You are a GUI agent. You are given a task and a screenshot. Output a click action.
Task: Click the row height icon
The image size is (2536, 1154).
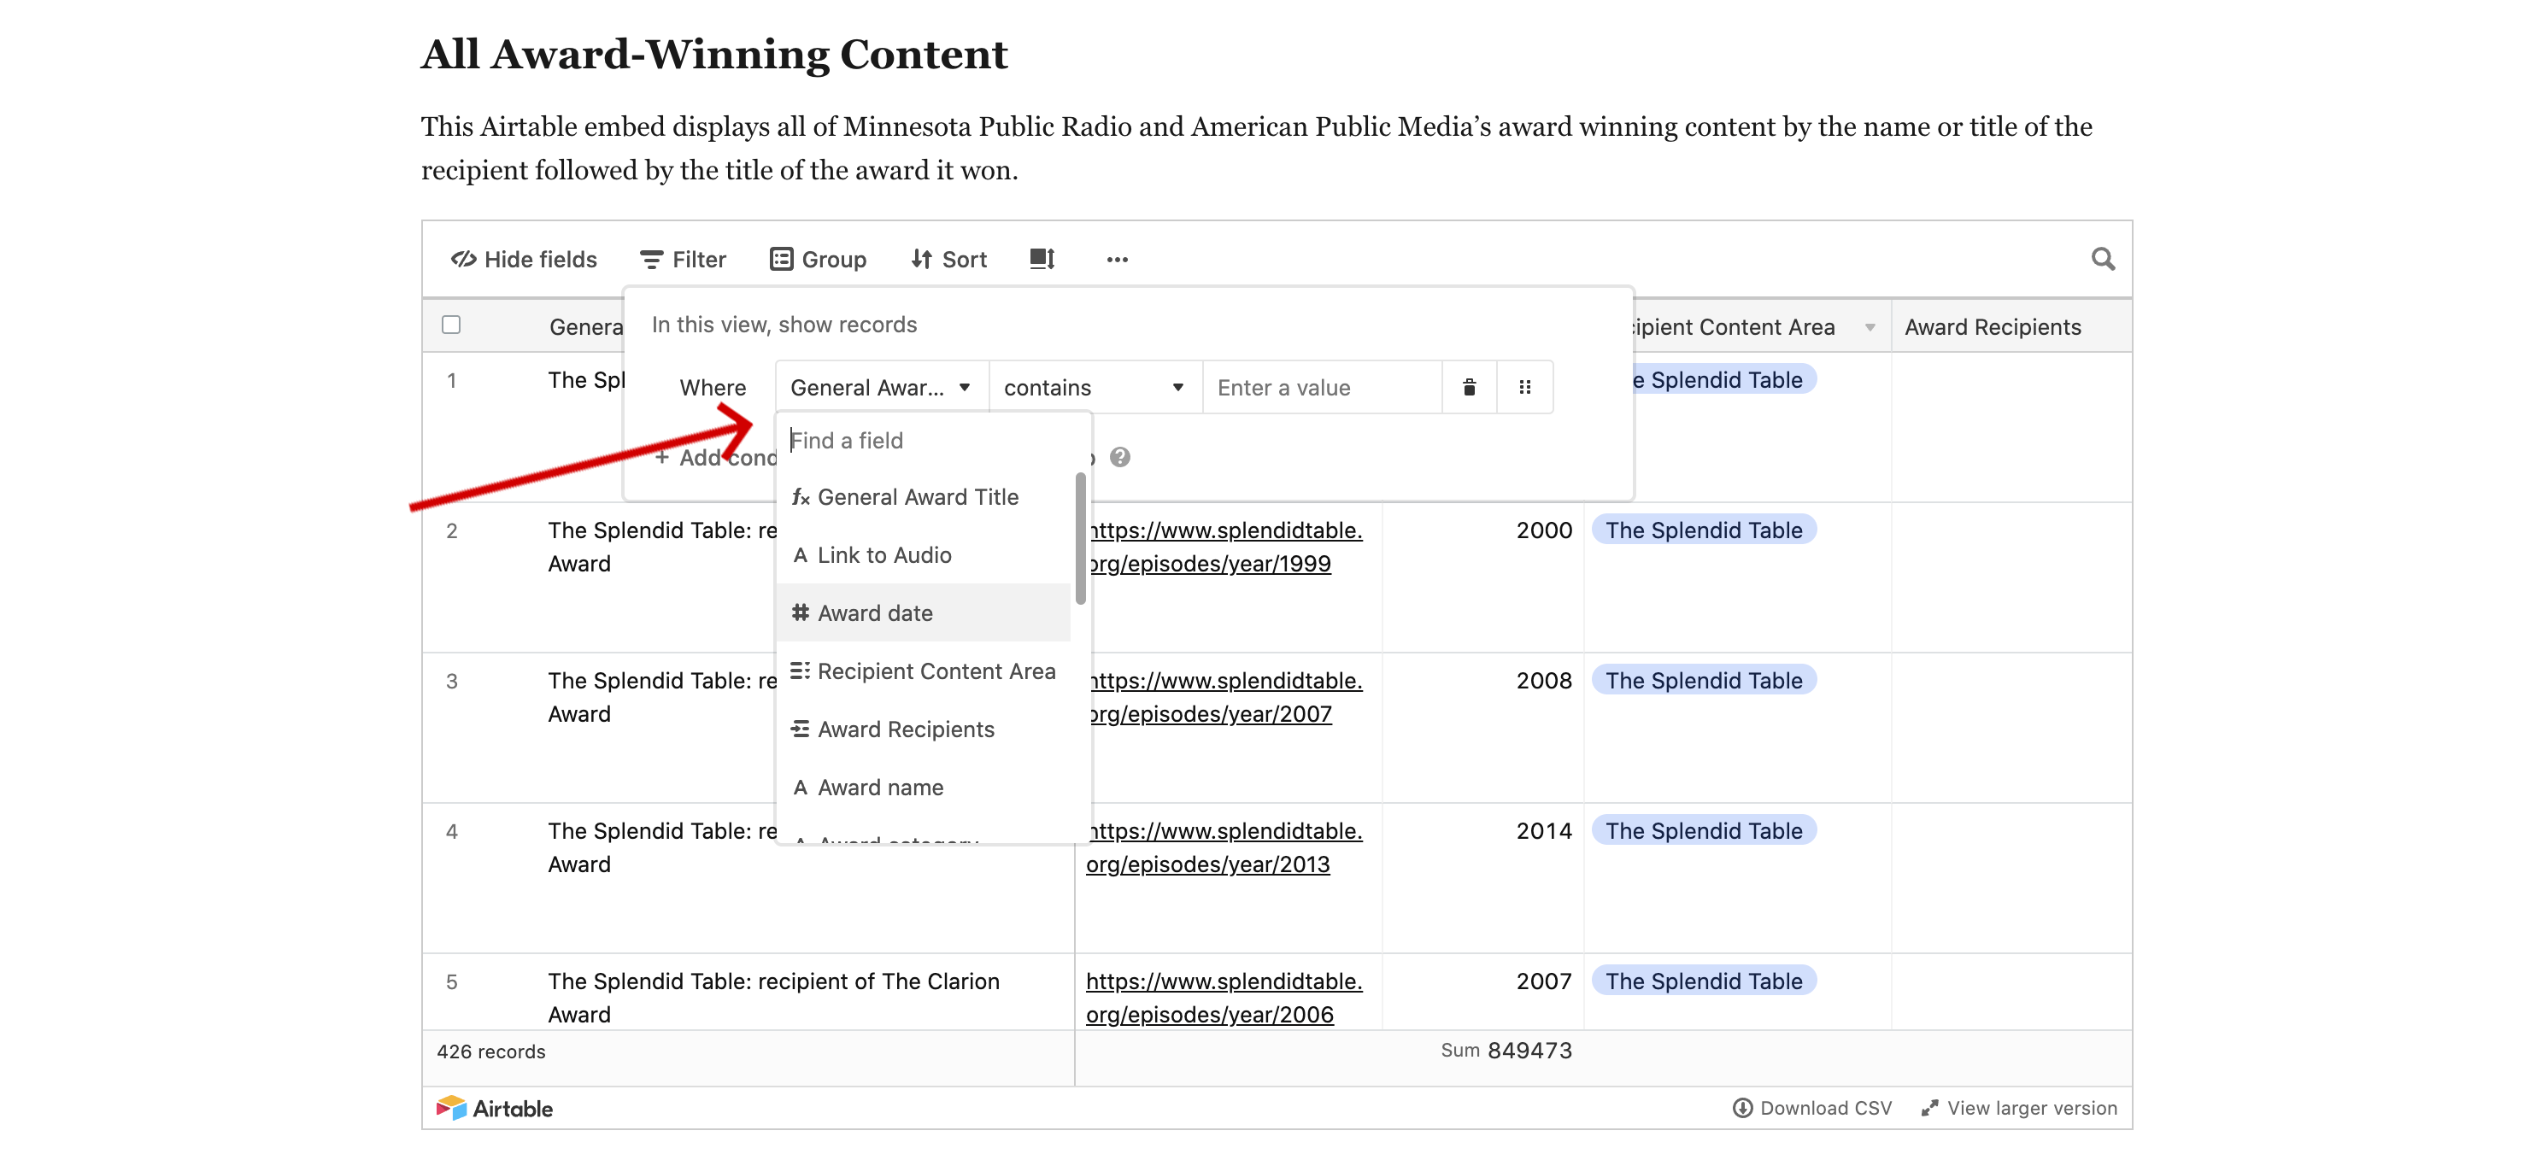tap(1042, 259)
